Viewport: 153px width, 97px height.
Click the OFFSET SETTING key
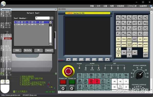129,39
